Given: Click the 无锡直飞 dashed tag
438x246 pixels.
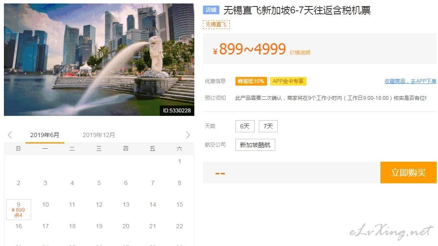Looking at the screenshot, I should pos(216,25).
